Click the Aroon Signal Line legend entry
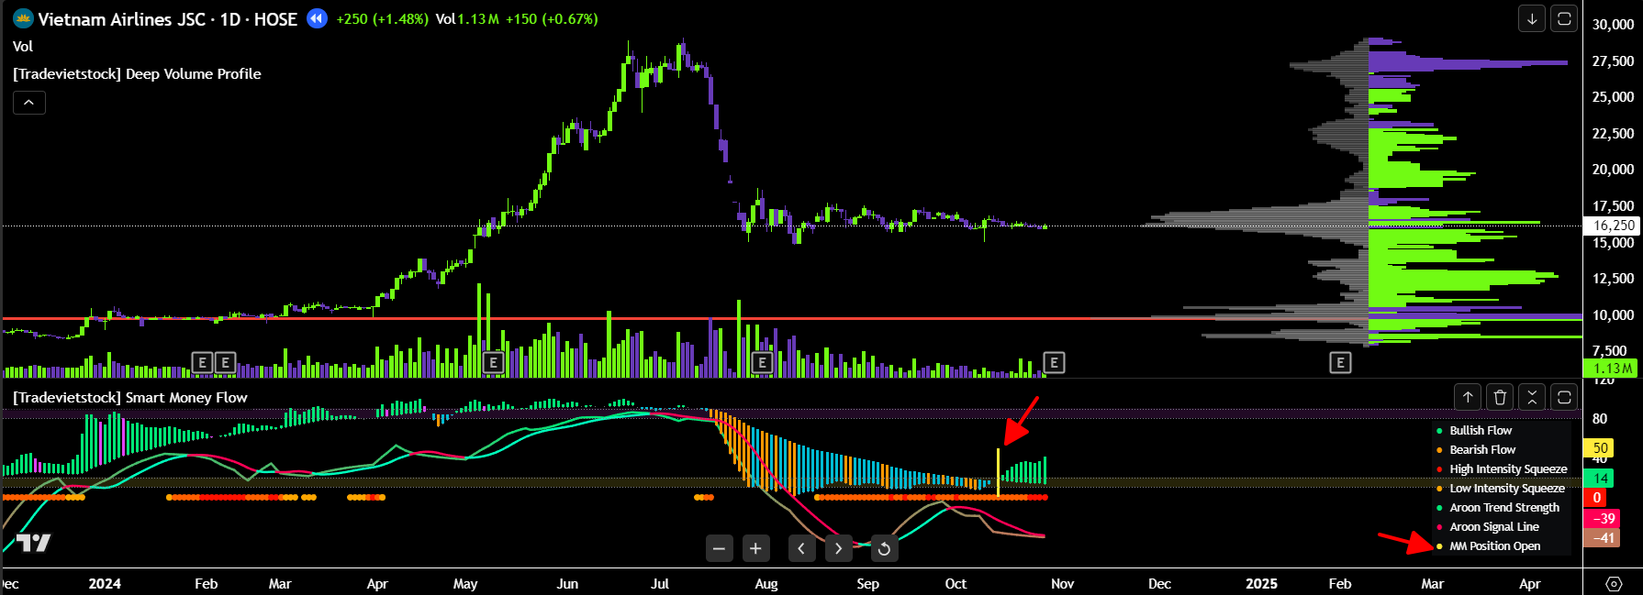Screen dimensions: 1643x595 pos(1494,526)
